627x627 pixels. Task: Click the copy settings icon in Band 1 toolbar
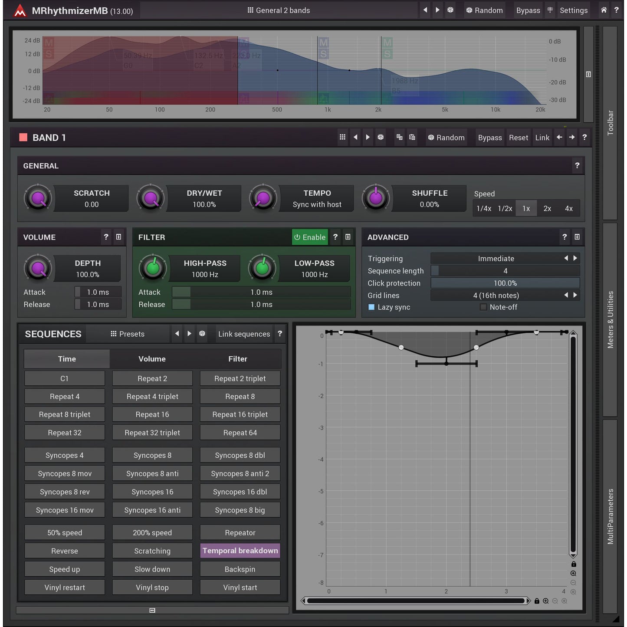point(399,137)
